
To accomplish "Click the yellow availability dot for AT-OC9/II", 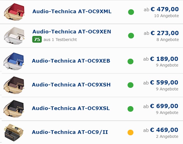I will click(x=131, y=132).
